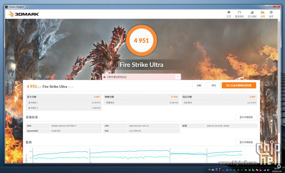
Task: Click the 27.35 FPS value
Action: pyautogui.click(x=96, y=103)
